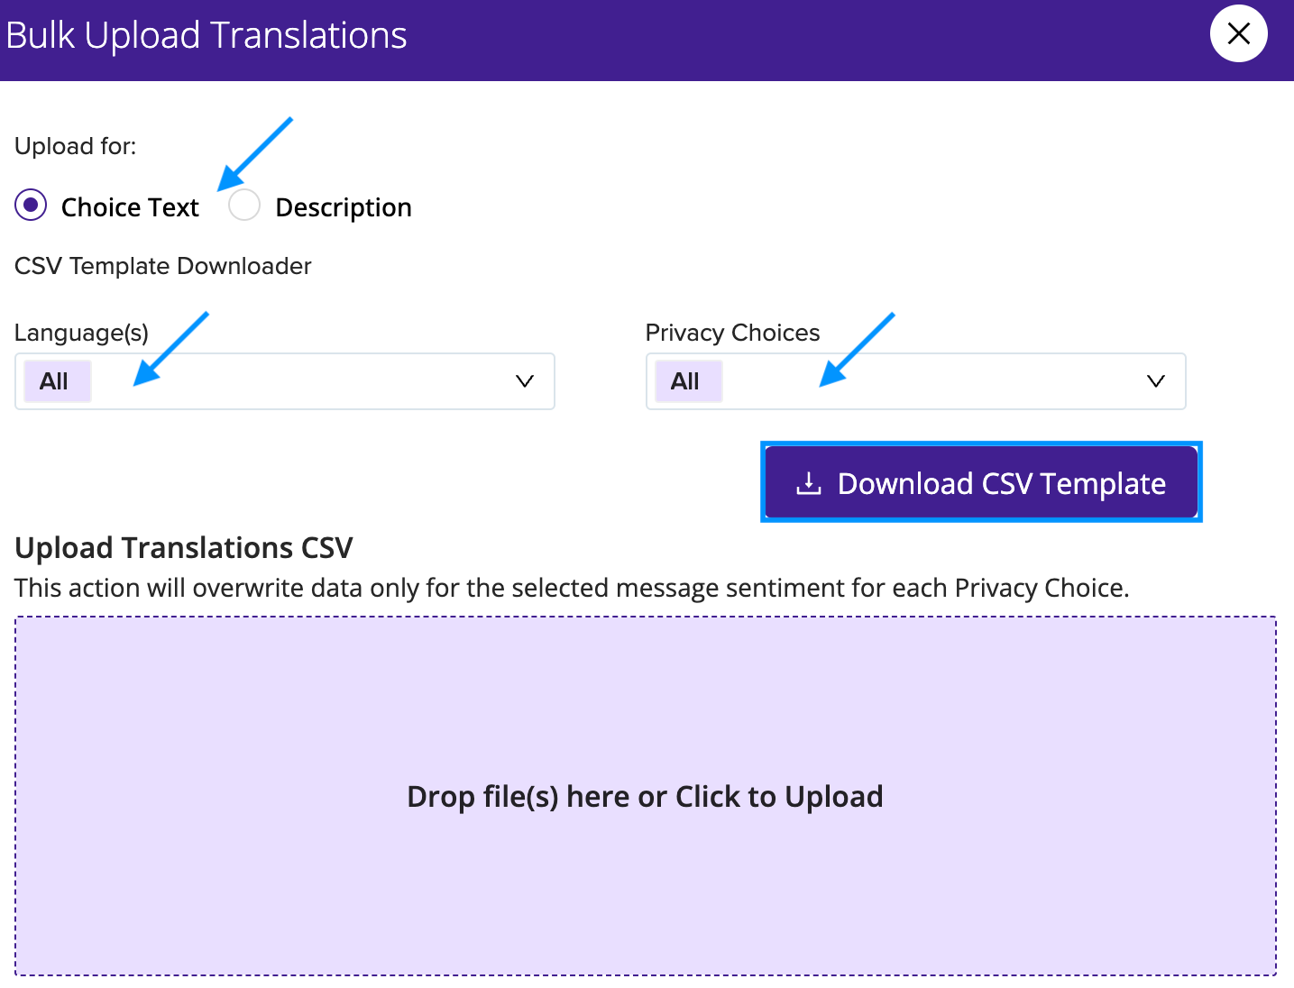Close the Bulk Upload Translations dialog
This screenshot has height=988, width=1294.
click(x=1238, y=34)
